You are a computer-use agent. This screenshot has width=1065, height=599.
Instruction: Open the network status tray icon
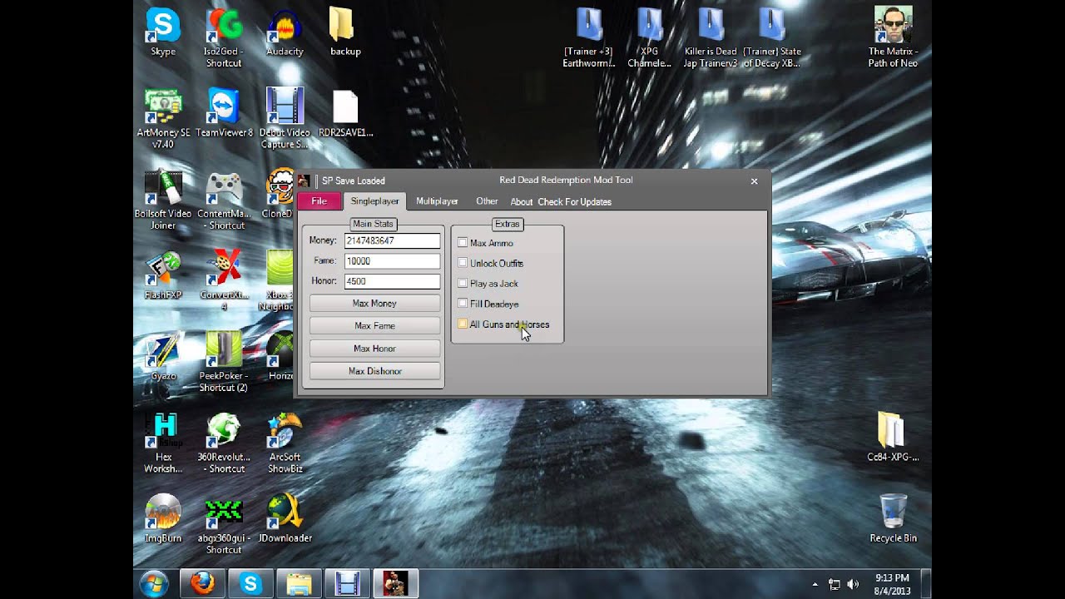(835, 584)
